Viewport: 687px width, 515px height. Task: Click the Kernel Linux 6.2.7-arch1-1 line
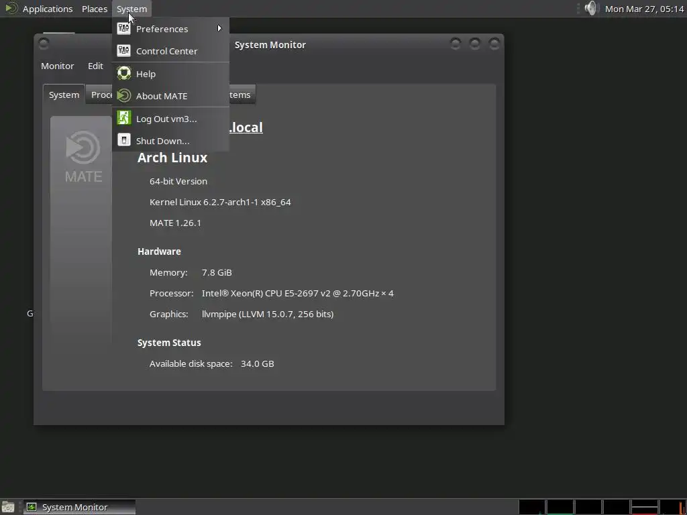220,202
